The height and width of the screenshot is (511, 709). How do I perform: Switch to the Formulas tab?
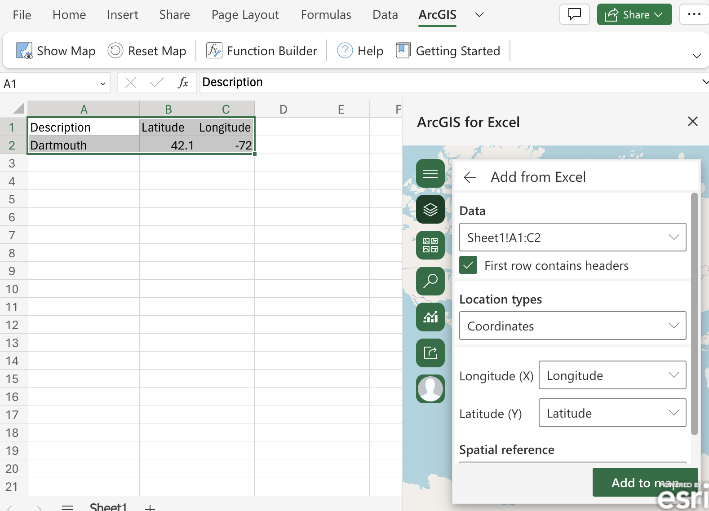326,14
